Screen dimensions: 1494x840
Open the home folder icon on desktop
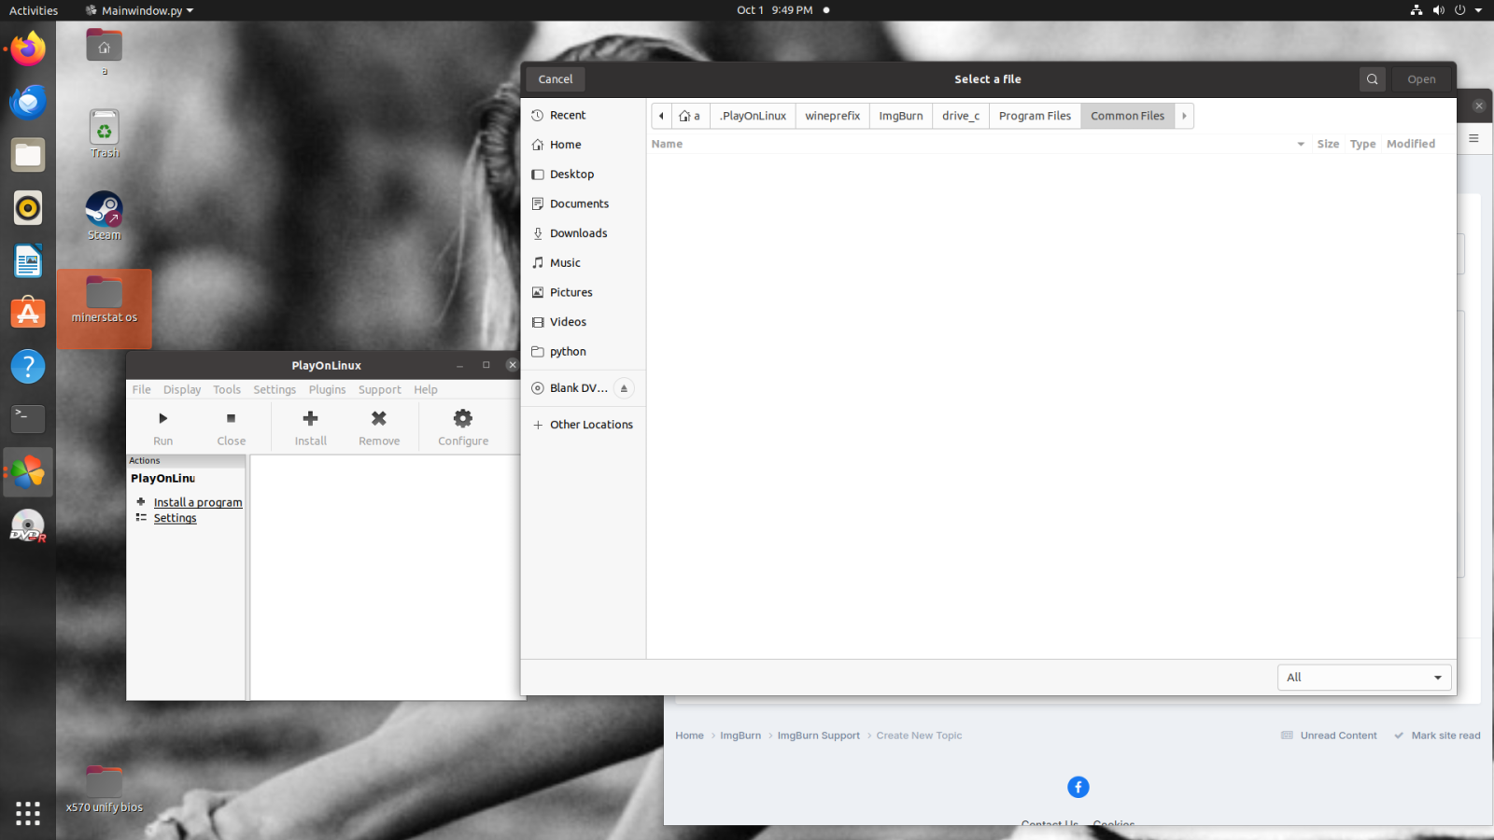pyautogui.click(x=105, y=52)
